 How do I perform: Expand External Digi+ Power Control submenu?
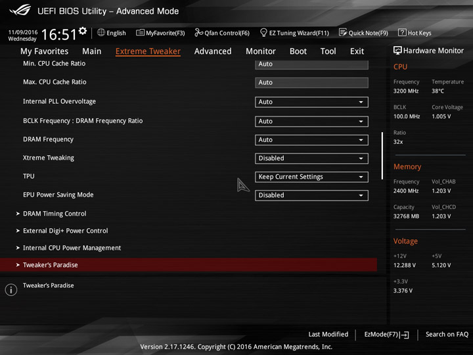tap(65, 231)
